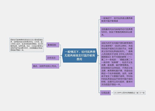The width and height of the screenshot is (155, 111).
Task: Select the 据此，法院作出如上判决 node
Action: click(x=46, y=66)
